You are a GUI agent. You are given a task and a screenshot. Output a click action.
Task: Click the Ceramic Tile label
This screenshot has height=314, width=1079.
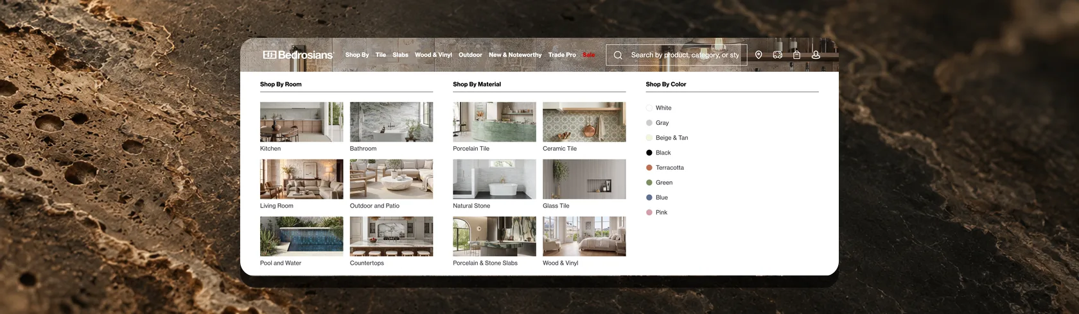point(559,149)
